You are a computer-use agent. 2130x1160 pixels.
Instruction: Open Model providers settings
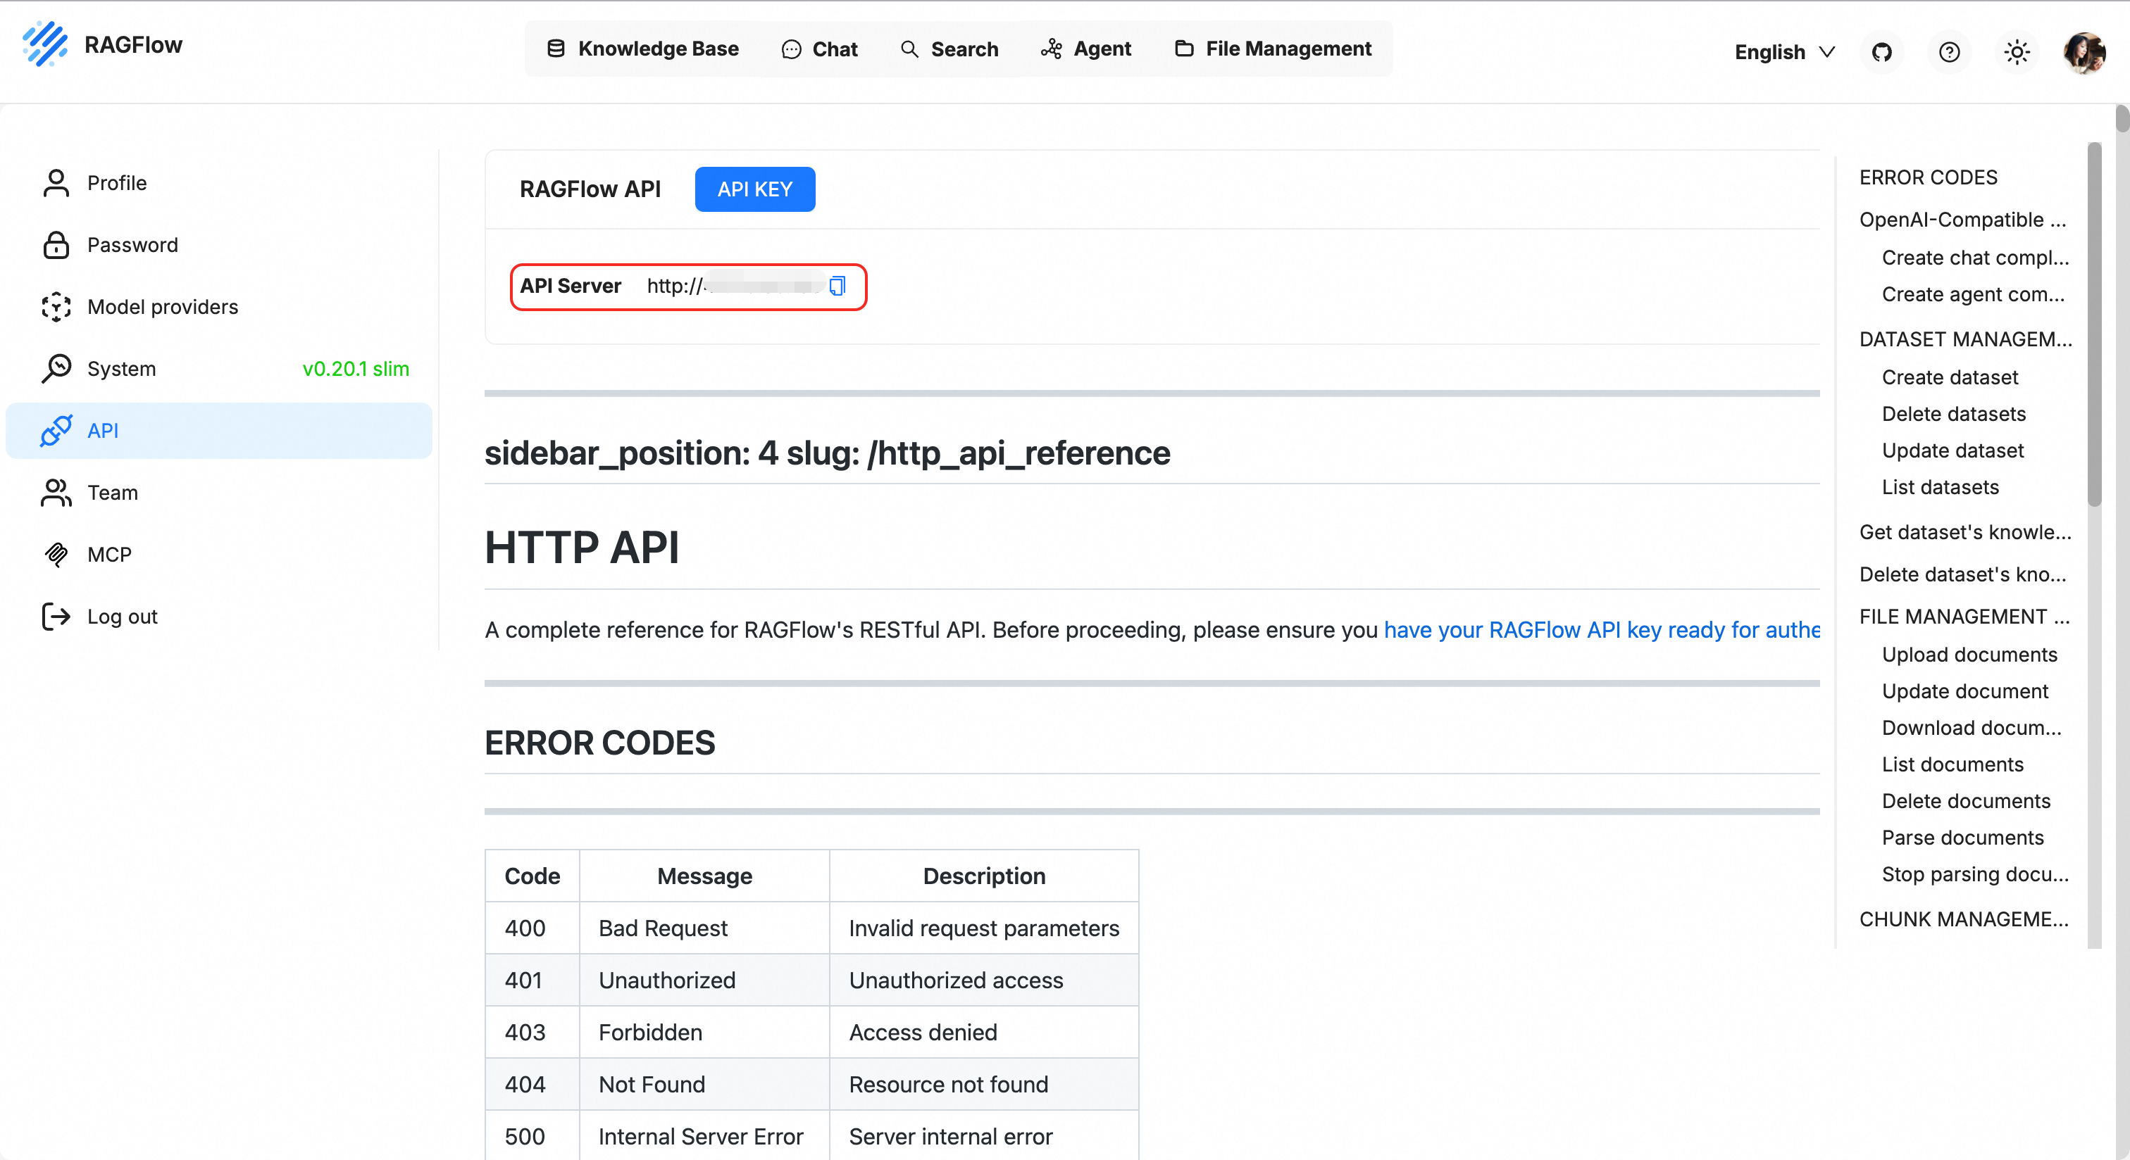point(162,306)
